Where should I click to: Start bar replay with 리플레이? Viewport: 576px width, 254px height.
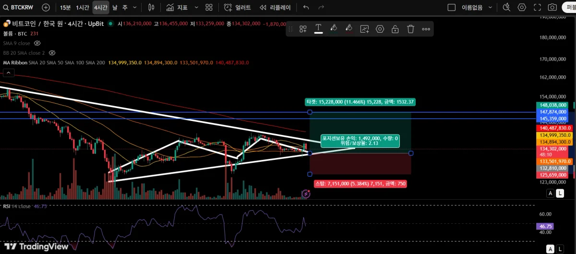[275, 7]
